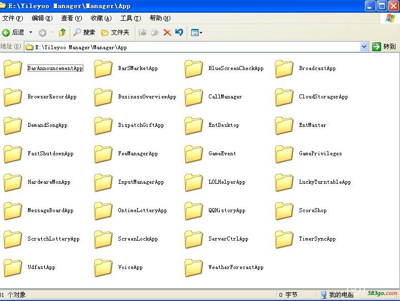Open the 工具(T) menu
Image resolution: width=400 pixels, height=301 pixels.
click(131, 18)
